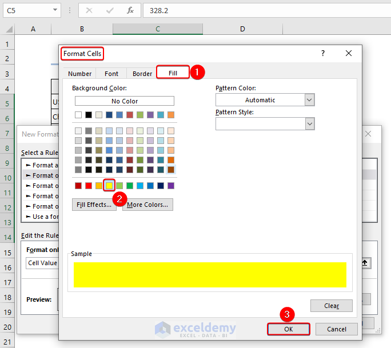Select row 16 header
Image resolution: width=391 pixels, height=348 pixels.
7,268
